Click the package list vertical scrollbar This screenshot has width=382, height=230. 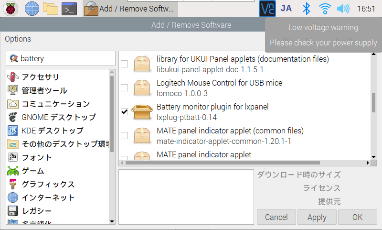[373, 101]
